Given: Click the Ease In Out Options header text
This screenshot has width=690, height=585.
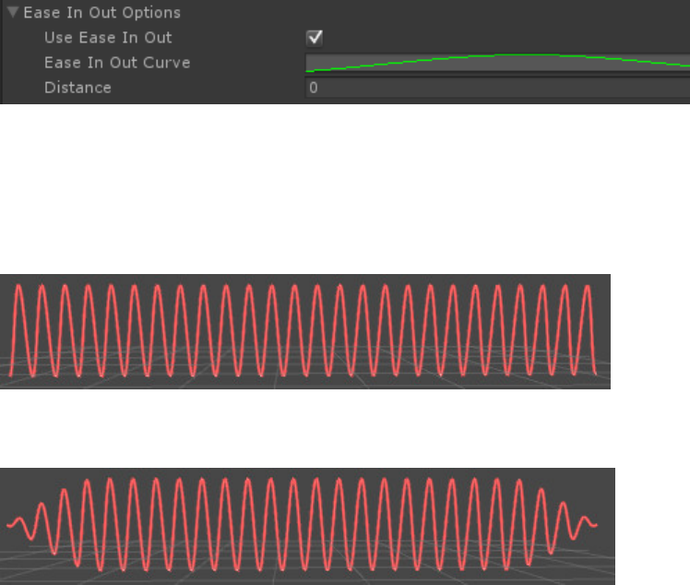Looking at the screenshot, I should coord(101,14).
